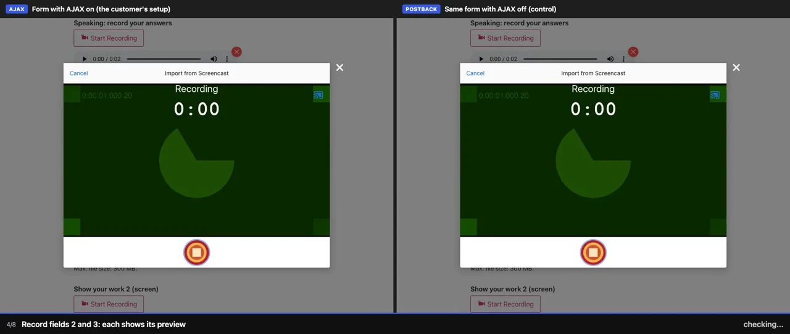The image size is (790, 334).
Task: Click audio time '0:00 / 0:02' in POSTBACK pane
Action: (x=504, y=59)
